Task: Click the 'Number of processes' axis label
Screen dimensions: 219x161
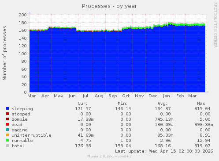Action: [5, 53]
